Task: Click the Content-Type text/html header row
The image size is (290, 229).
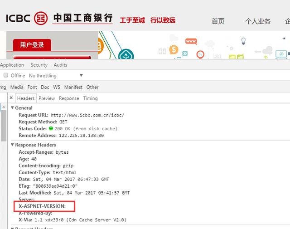Action: pos(47,172)
